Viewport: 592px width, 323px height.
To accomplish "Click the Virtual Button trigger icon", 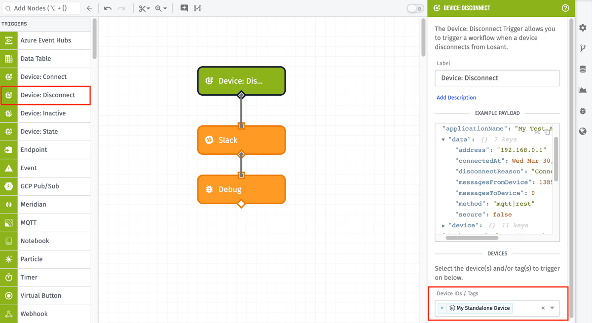I will pos(9,296).
